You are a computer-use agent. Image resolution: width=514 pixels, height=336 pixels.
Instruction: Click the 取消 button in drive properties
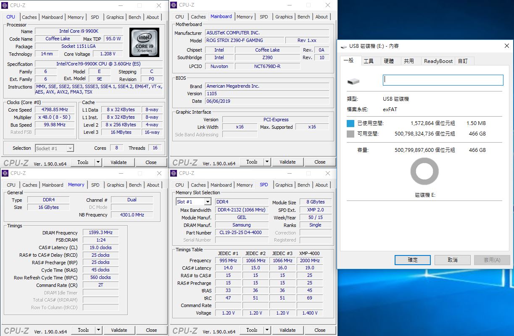[453, 260]
